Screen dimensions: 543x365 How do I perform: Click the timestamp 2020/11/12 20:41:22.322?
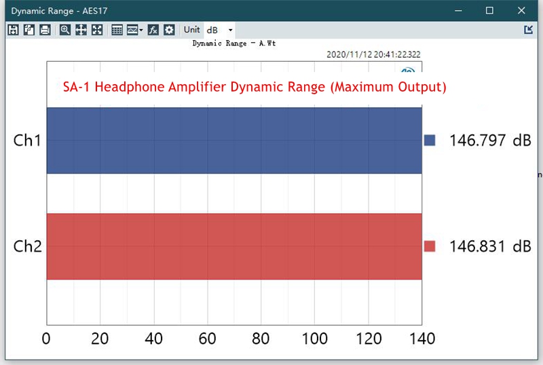(x=373, y=54)
